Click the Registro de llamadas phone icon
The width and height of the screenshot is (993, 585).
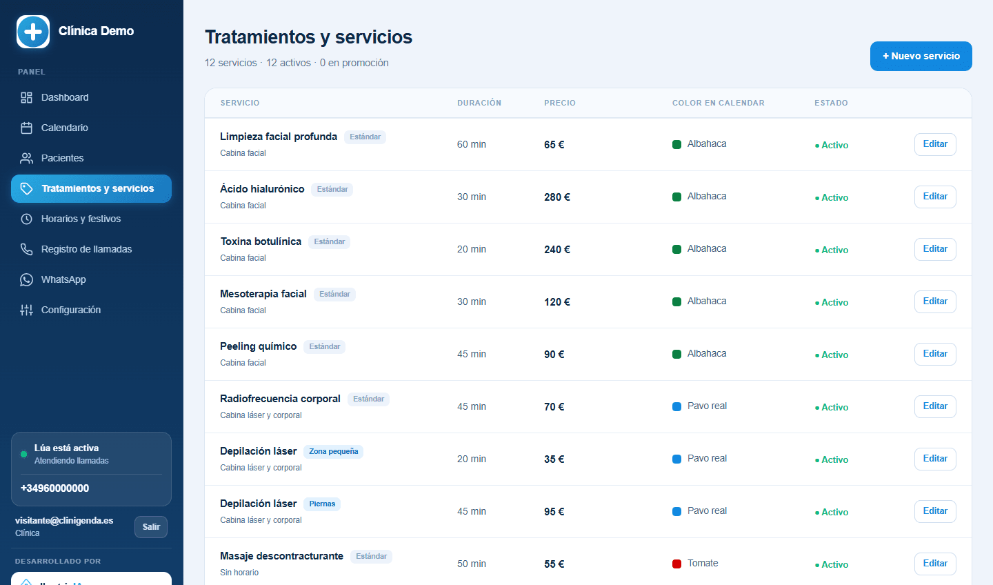click(26, 249)
